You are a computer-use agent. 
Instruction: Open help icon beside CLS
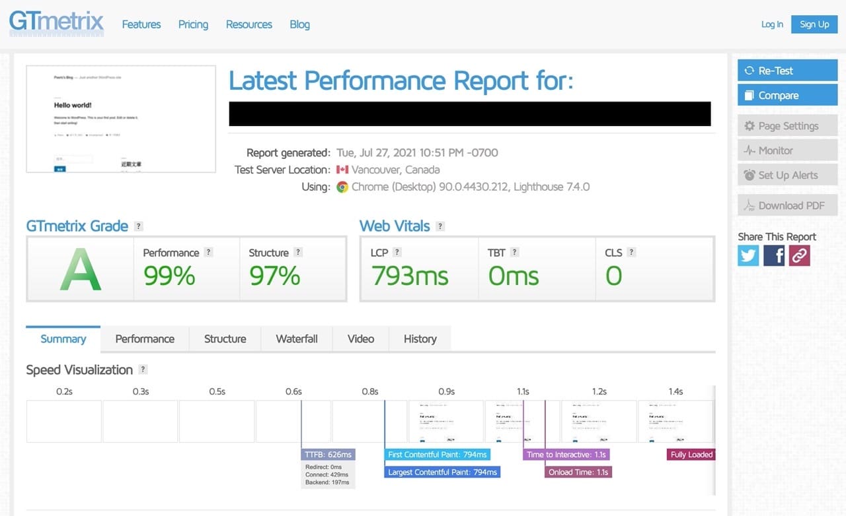click(x=631, y=252)
